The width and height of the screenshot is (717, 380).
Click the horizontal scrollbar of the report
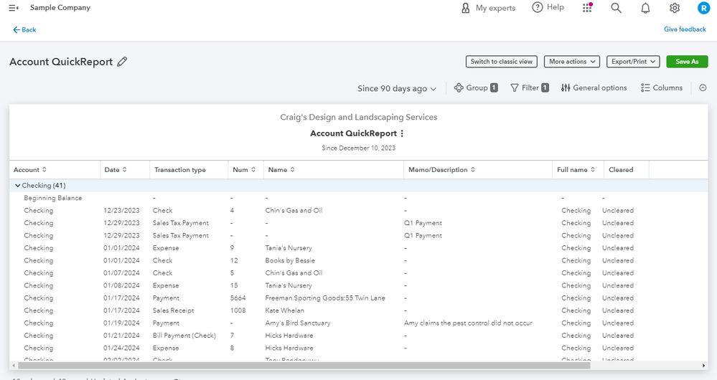pyautogui.click(x=301, y=365)
